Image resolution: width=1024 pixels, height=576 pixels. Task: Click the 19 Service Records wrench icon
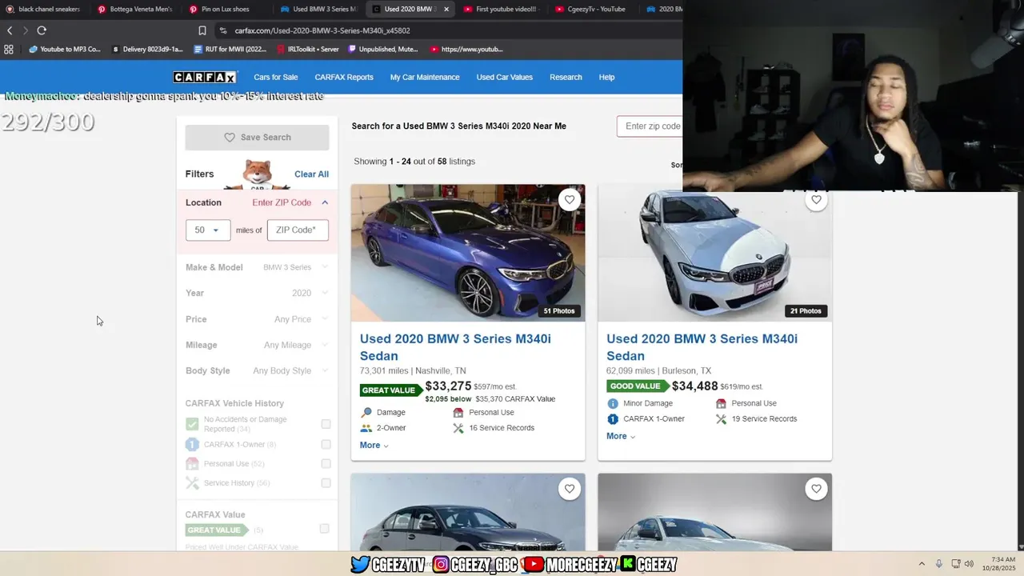click(721, 418)
